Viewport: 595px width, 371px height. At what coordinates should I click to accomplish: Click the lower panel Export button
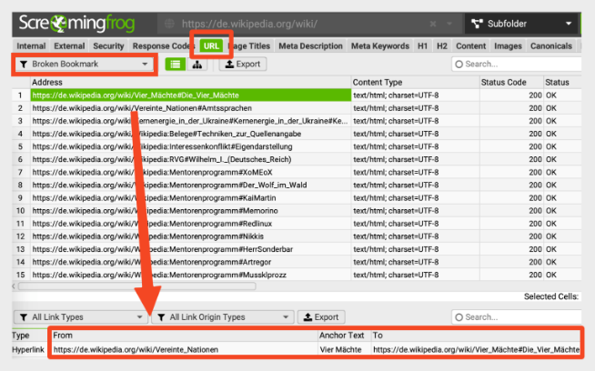321,317
